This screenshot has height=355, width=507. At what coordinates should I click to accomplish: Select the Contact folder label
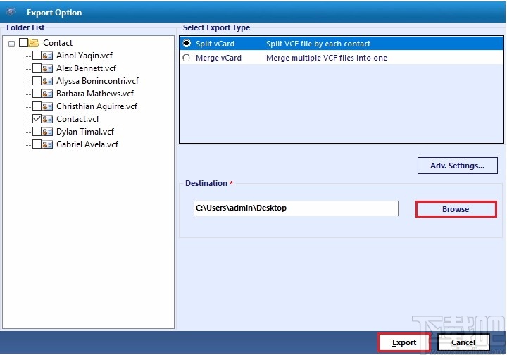pos(58,43)
